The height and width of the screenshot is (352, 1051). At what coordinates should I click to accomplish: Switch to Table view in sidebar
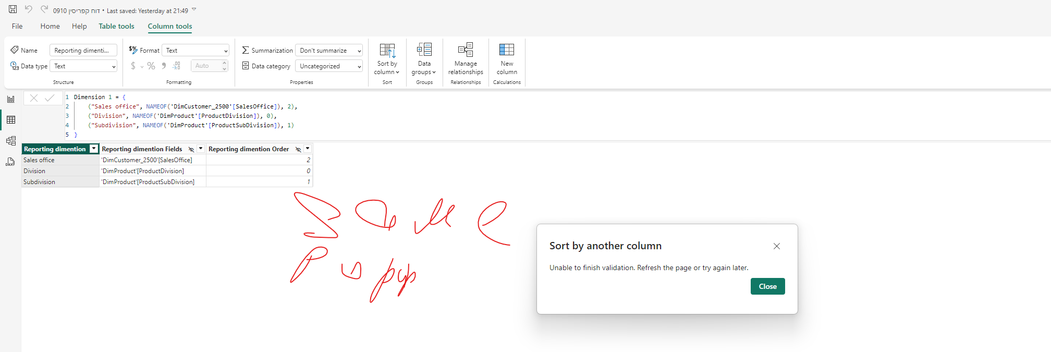tap(11, 120)
